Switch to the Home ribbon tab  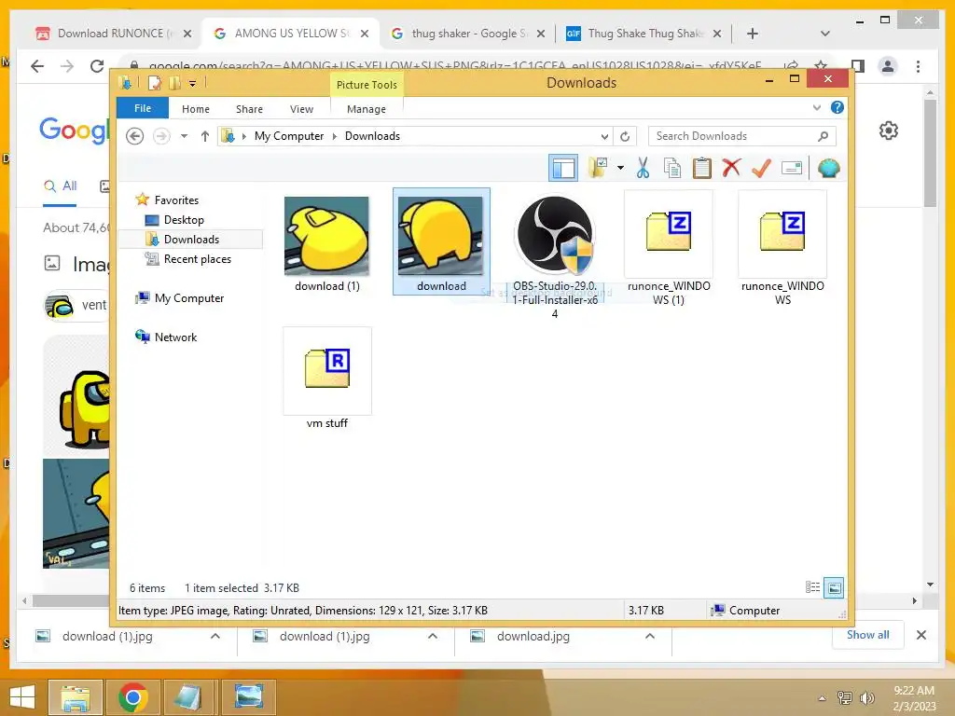pos(196,109)
